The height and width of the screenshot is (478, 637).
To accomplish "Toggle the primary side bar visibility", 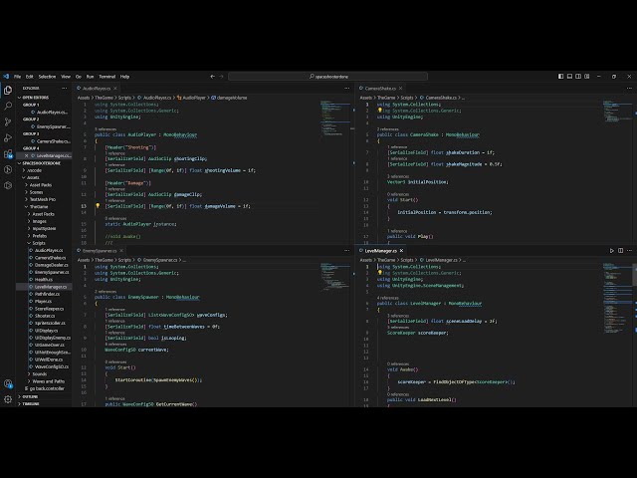I will pyautogui.click(x=560, y=77).
